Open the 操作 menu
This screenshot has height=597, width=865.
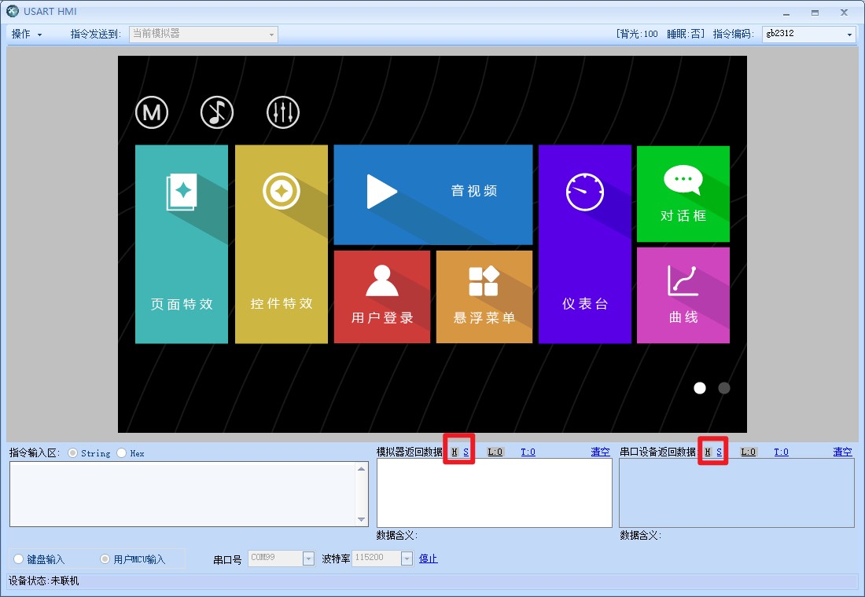(x=27, y=35)
